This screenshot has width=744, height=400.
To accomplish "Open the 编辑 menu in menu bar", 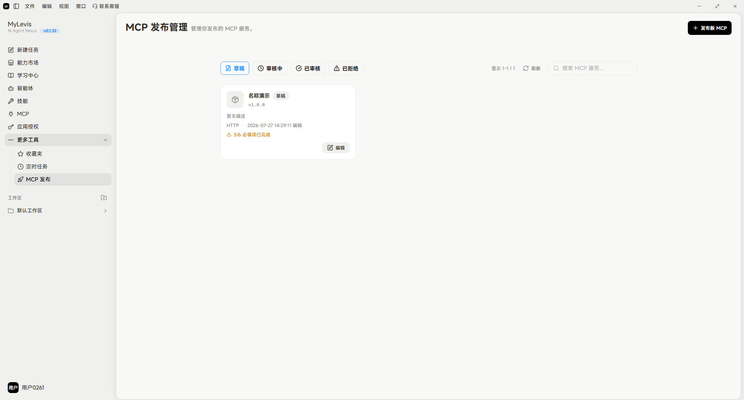I will pos(47,6).
